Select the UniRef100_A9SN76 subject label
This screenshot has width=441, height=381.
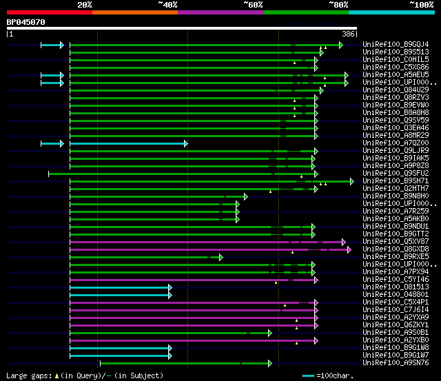[x=396, y=363]
